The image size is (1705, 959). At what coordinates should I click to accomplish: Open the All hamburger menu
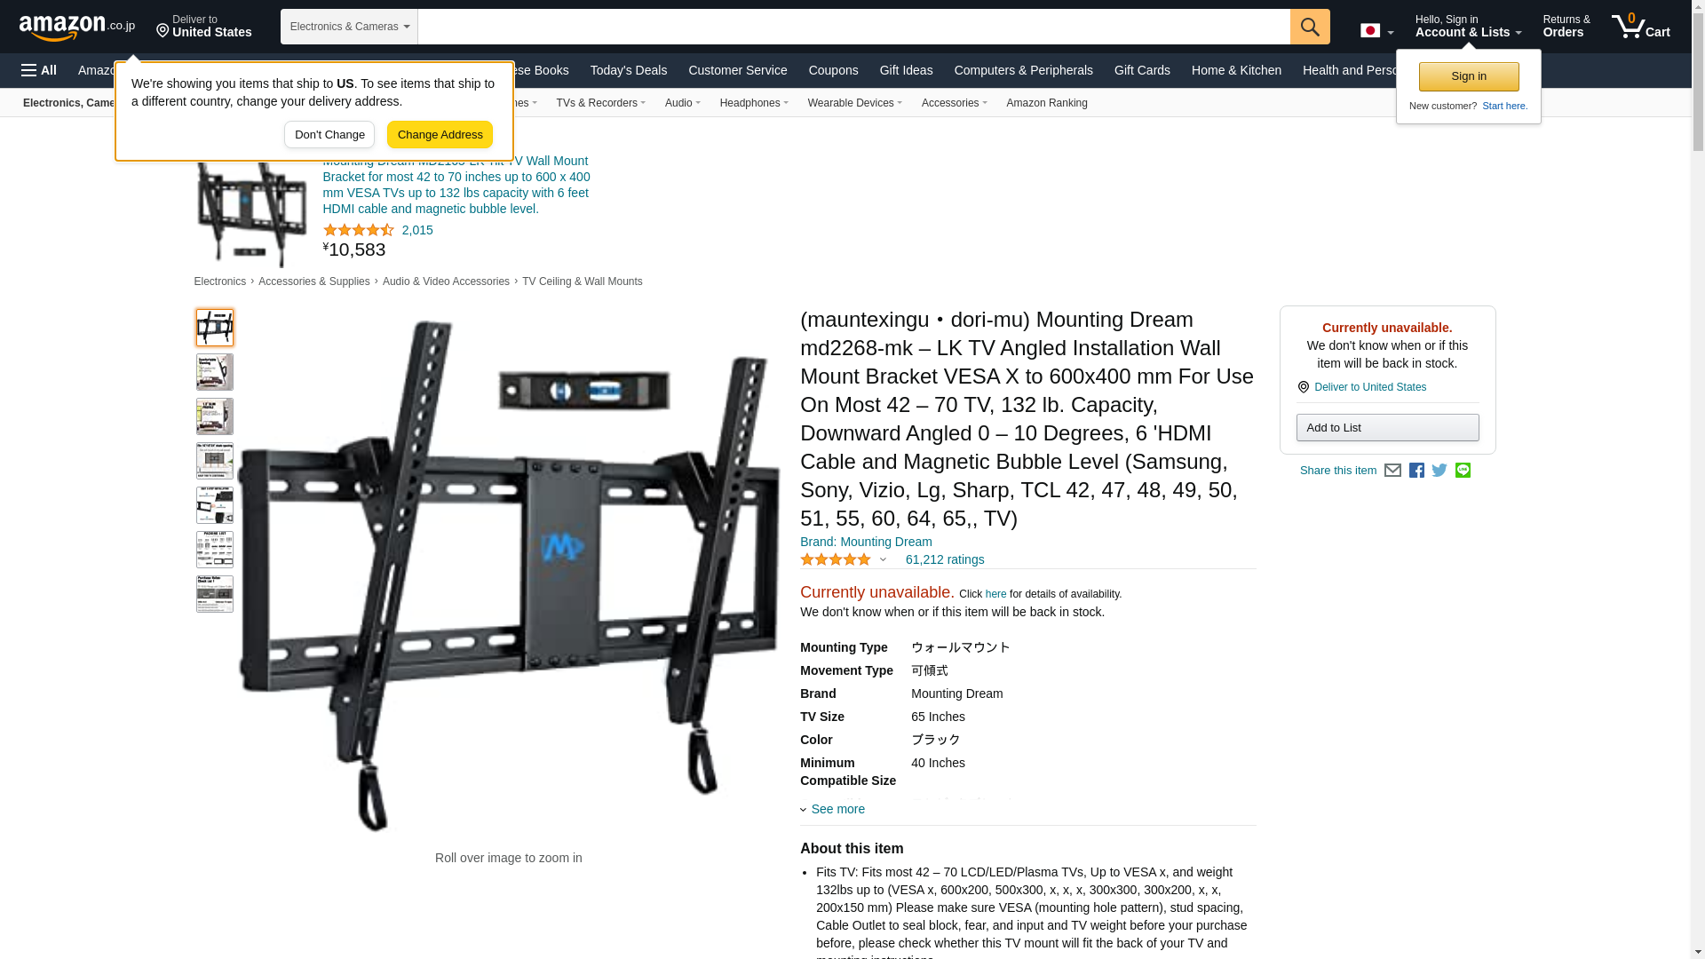tap(39, 70)
